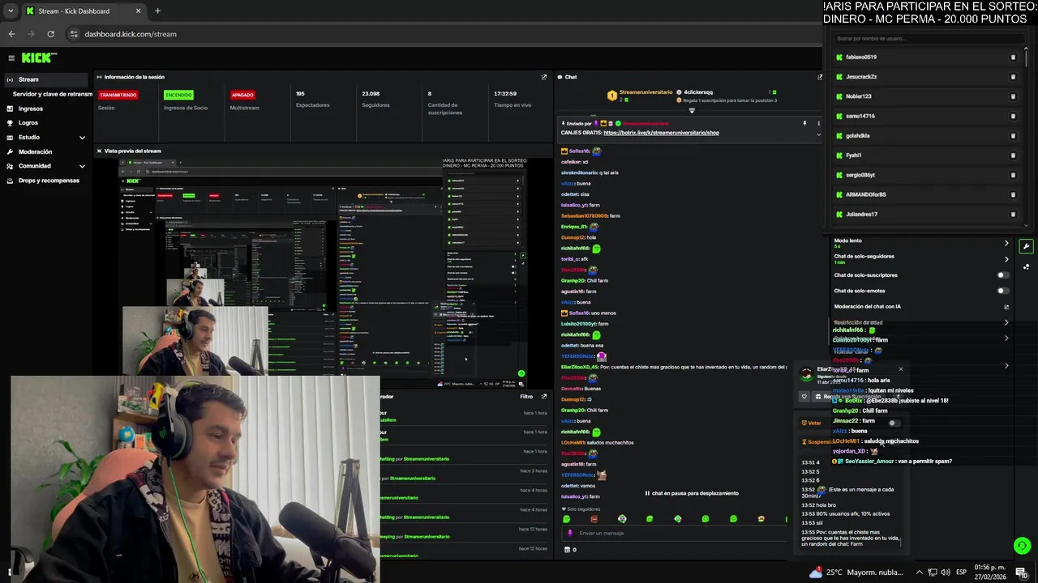Toggle Chat de solo-suscriptores switch
Screen dimensions: 1038x583
pyautogui.click(x=1003, y=275)
